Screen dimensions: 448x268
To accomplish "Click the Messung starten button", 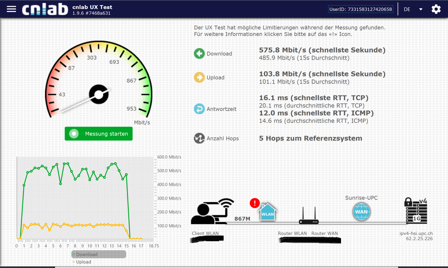I will click(x=98, y=134).
